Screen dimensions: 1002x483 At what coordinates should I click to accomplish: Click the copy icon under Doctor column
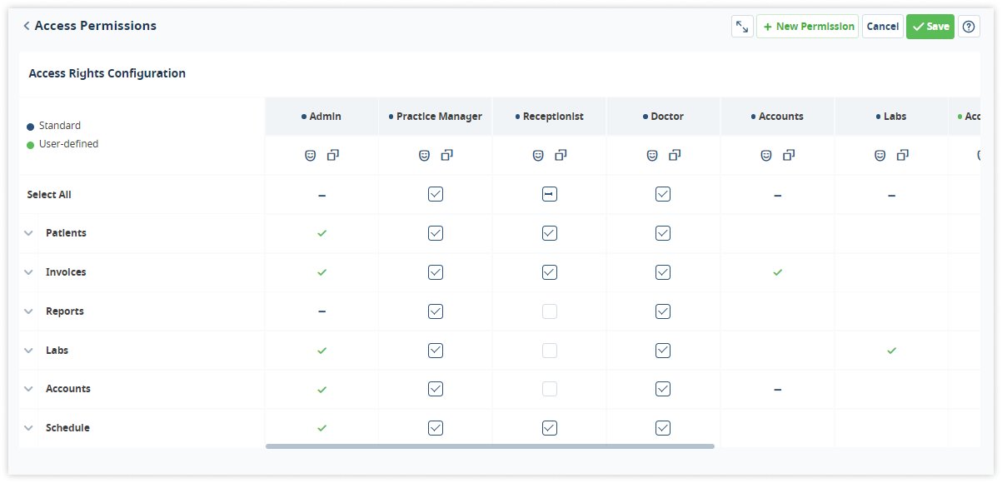675,155
